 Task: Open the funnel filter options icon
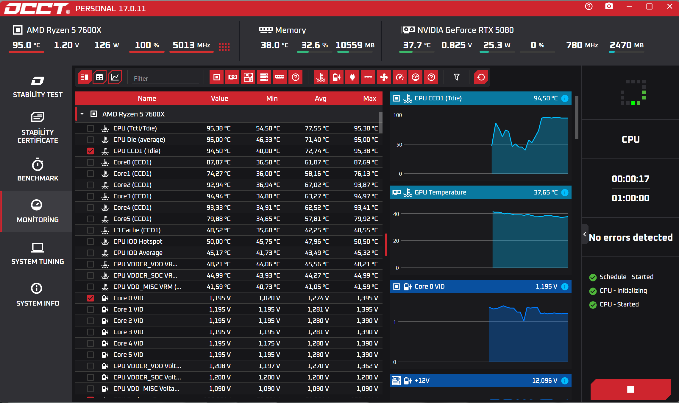click(456, 77)
